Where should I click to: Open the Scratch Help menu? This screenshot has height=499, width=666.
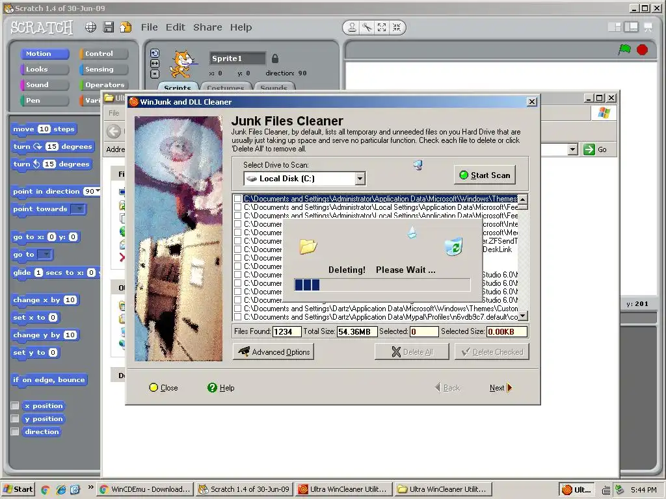pyautogui.click(x=241, y=27)
